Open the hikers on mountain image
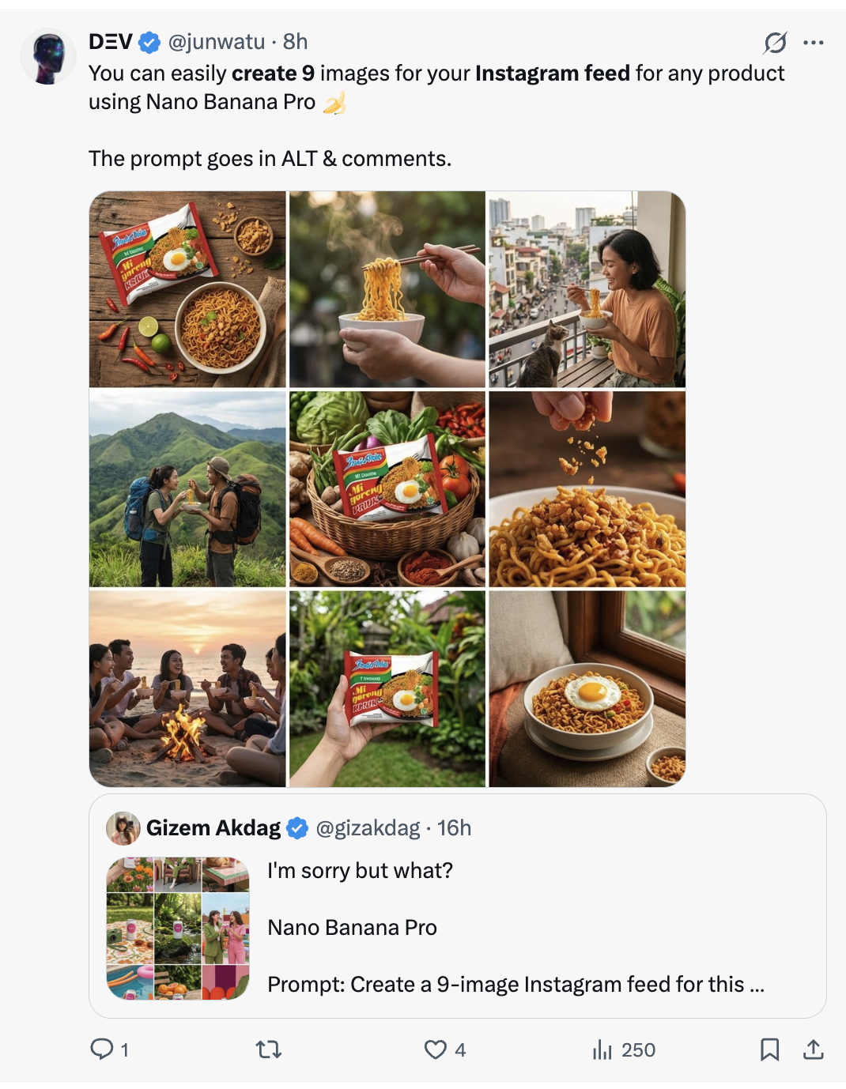The image size is (846, 1089). 187,488
